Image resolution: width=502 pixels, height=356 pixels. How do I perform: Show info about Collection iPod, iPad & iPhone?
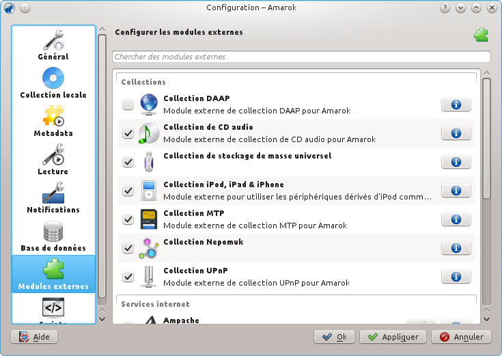click(x=456, y=191)
